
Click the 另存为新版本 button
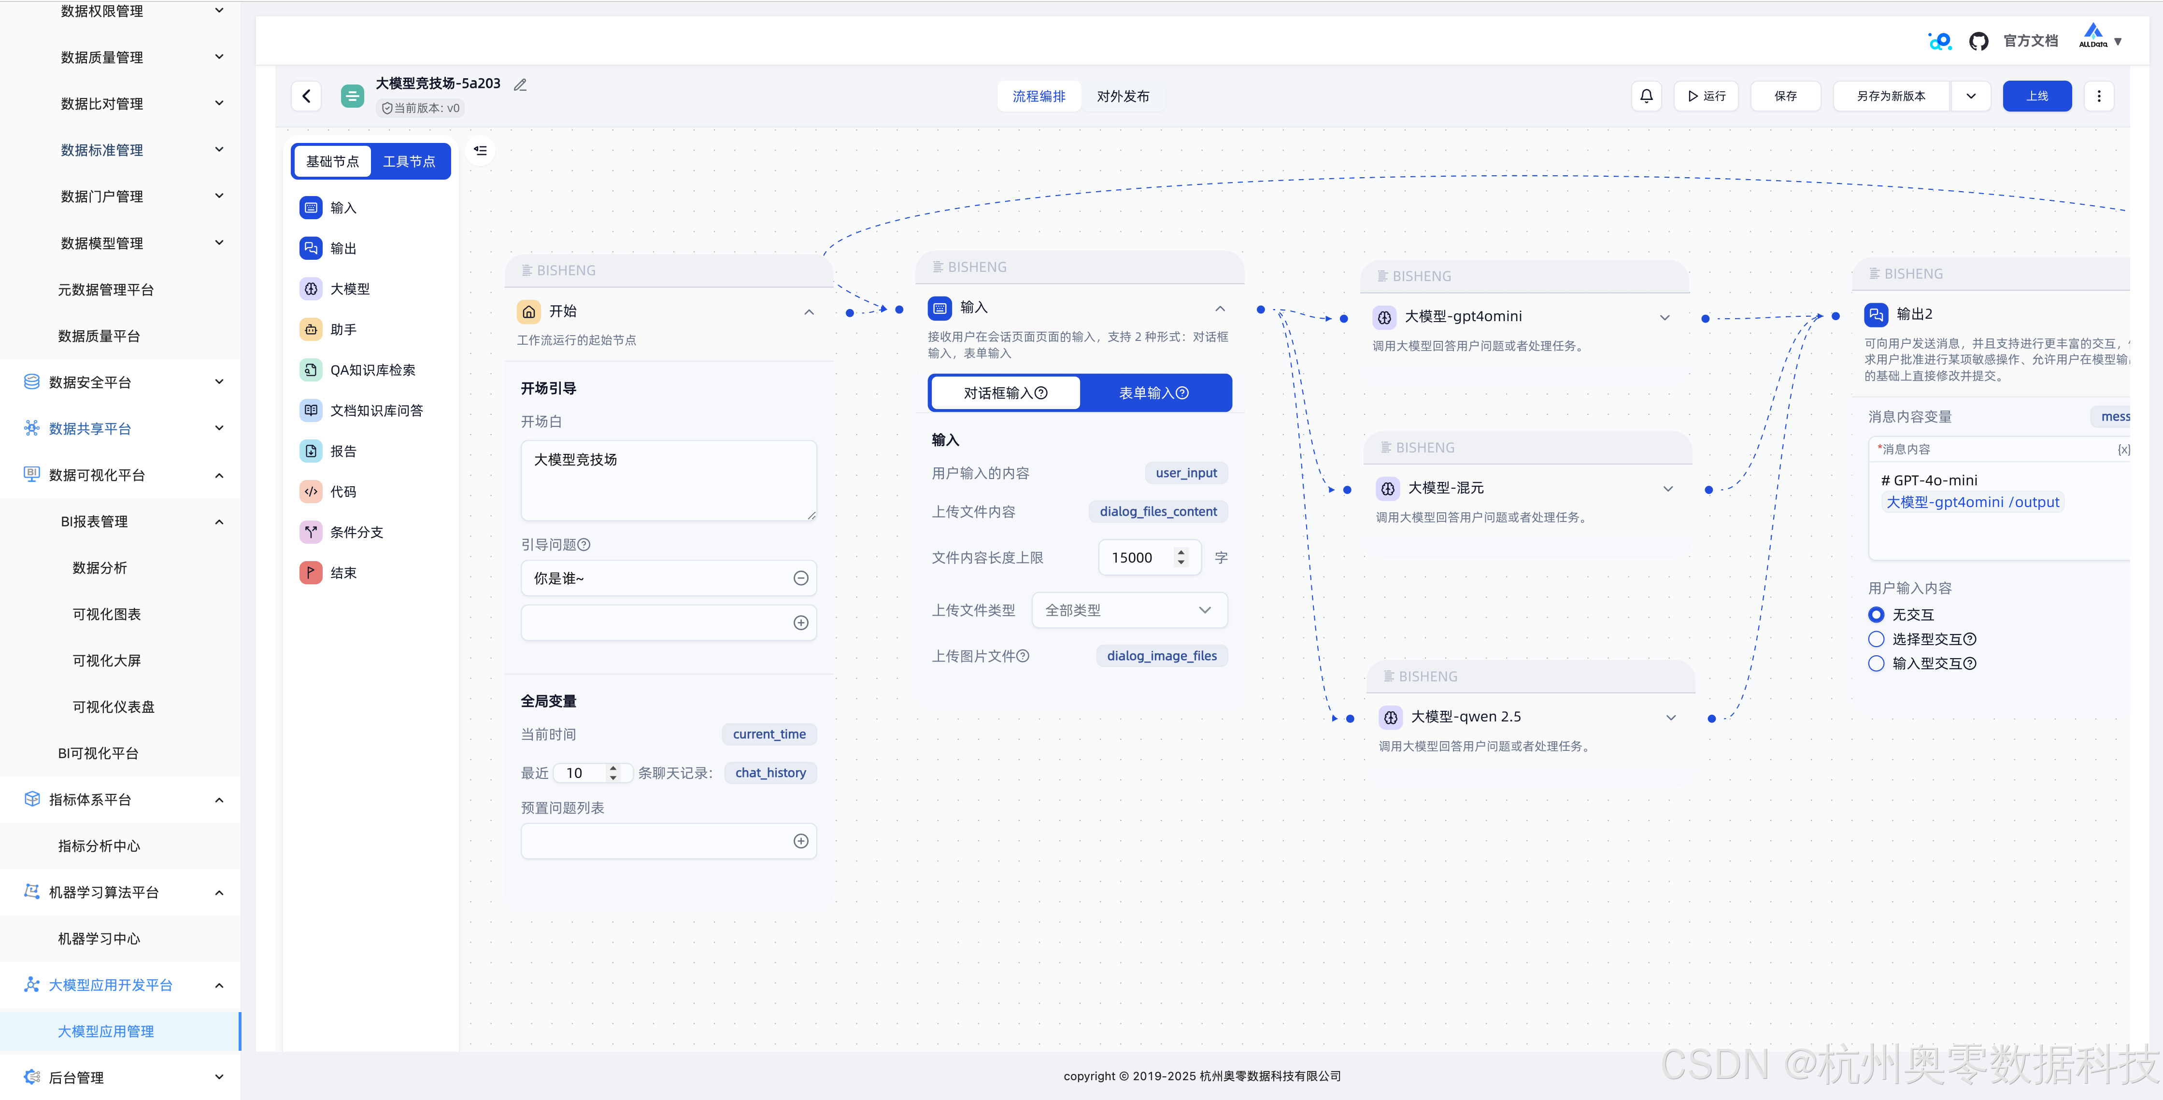pyautogui.click(x=1891, y=96)
